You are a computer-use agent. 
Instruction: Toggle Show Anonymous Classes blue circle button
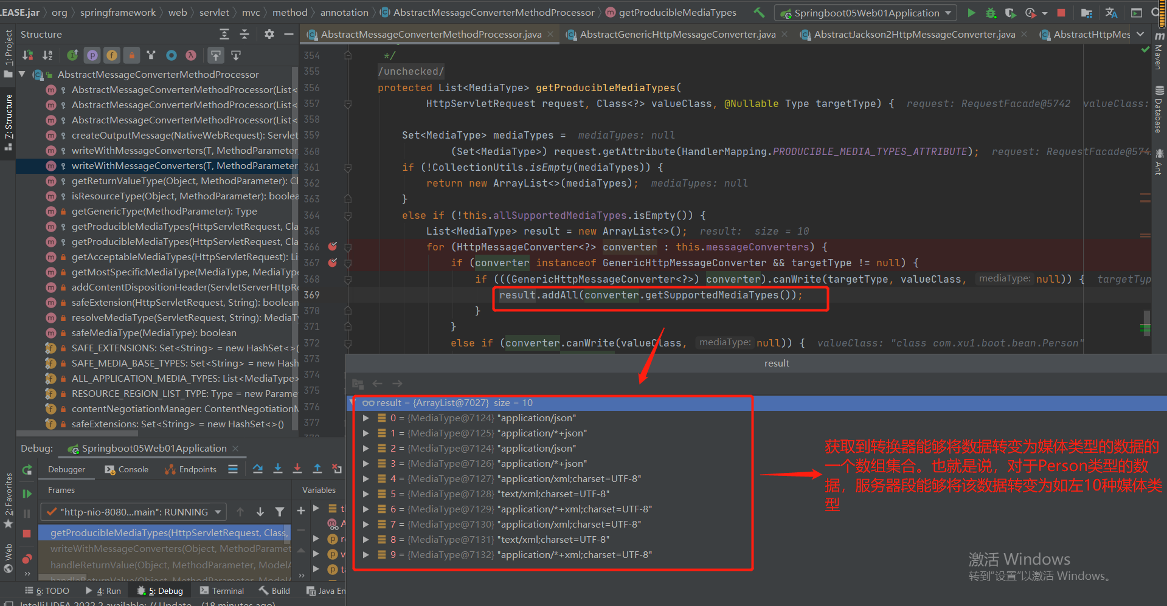[x=171, y=55]
